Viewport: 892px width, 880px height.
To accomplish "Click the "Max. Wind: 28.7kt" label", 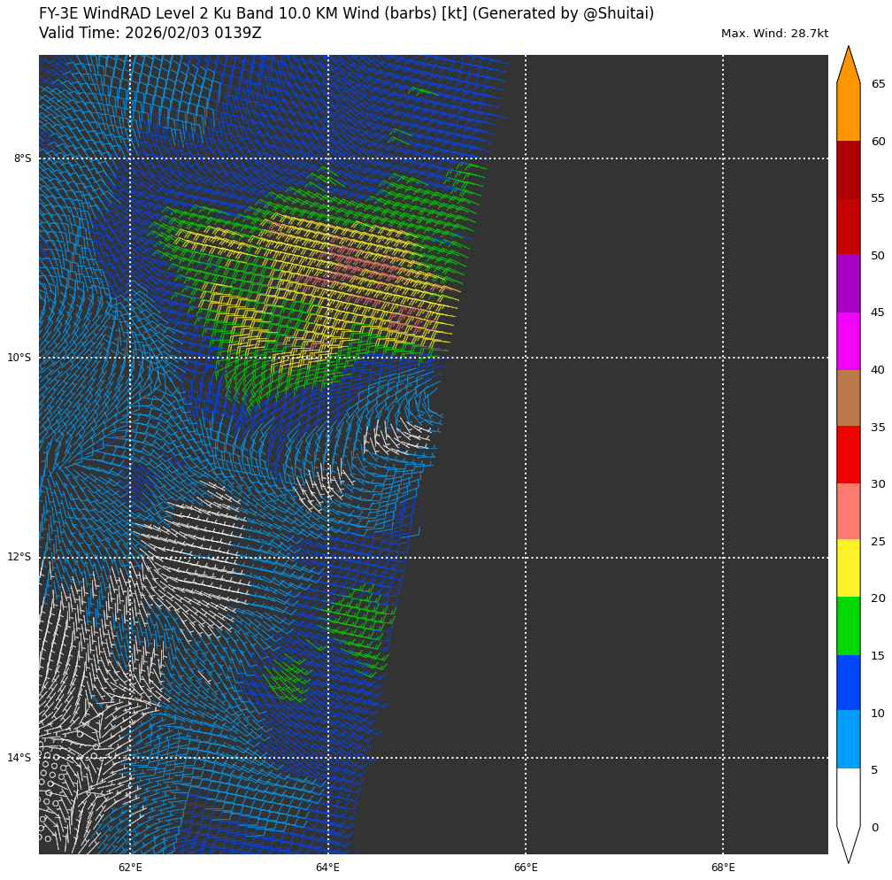I will 774,34.
